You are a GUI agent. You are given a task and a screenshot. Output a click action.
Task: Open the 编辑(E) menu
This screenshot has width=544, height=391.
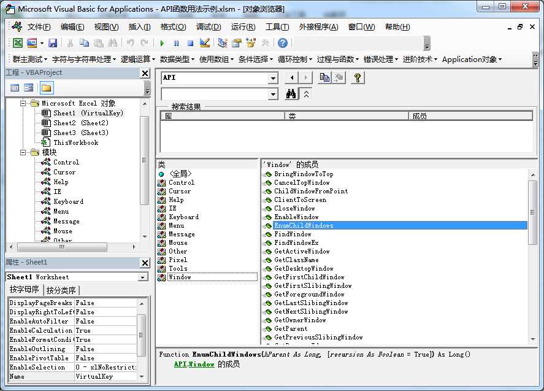[72, 27]
